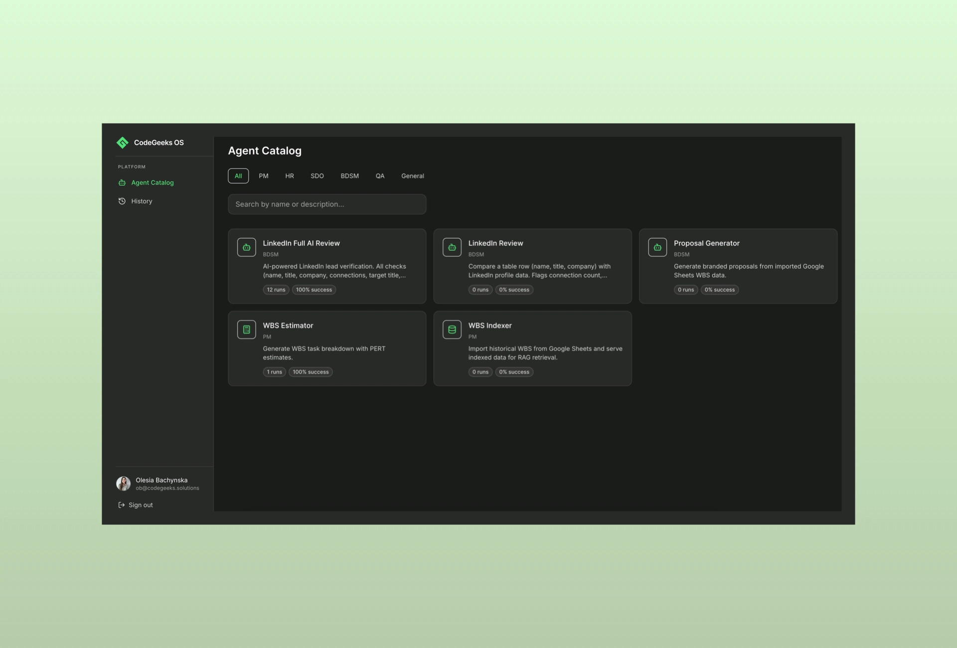Select the QA filter tab
Image resolution: width=957 pixels, height=648 pixels.
[x=380, y=176]
